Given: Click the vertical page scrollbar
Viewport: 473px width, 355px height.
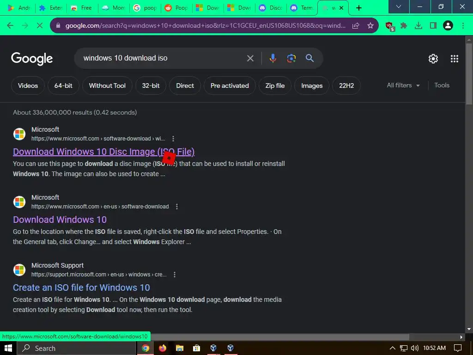Looking at the screenshot, I should tap(469, 74).
